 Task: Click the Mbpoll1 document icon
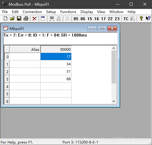point(6,29)
